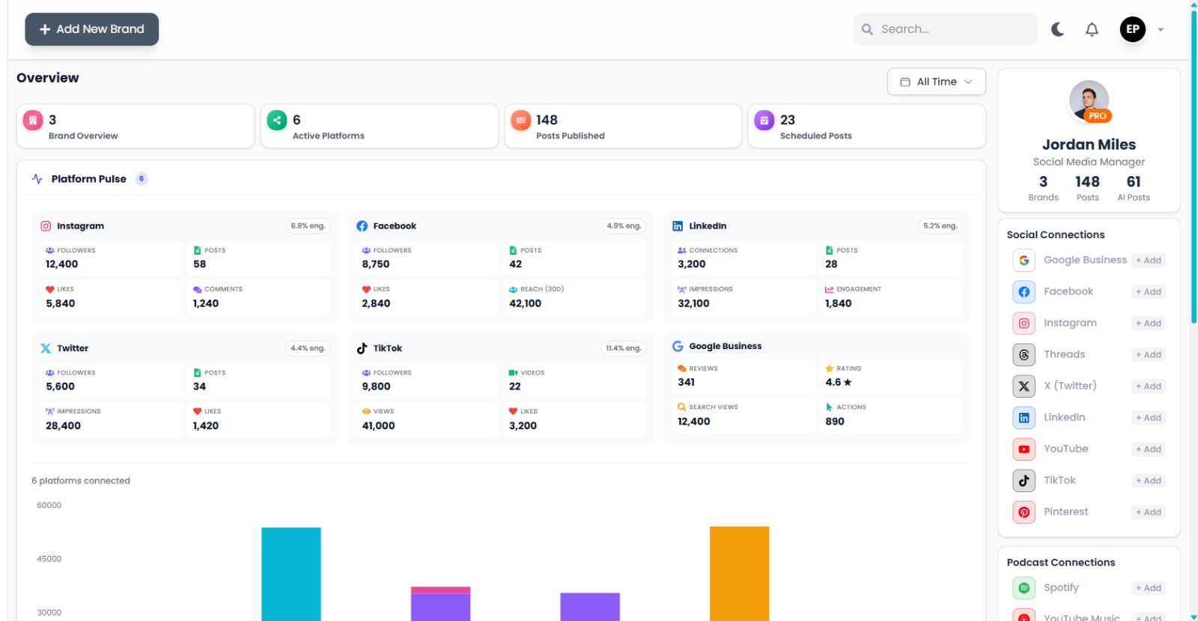1198x621 pixels.
Task: Click the cyan chart bar
Action: pos(291,574)
